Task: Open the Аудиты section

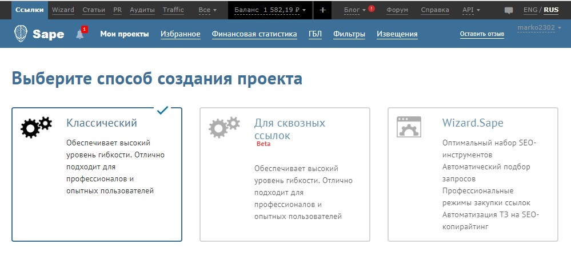Action: coord(142,10)
